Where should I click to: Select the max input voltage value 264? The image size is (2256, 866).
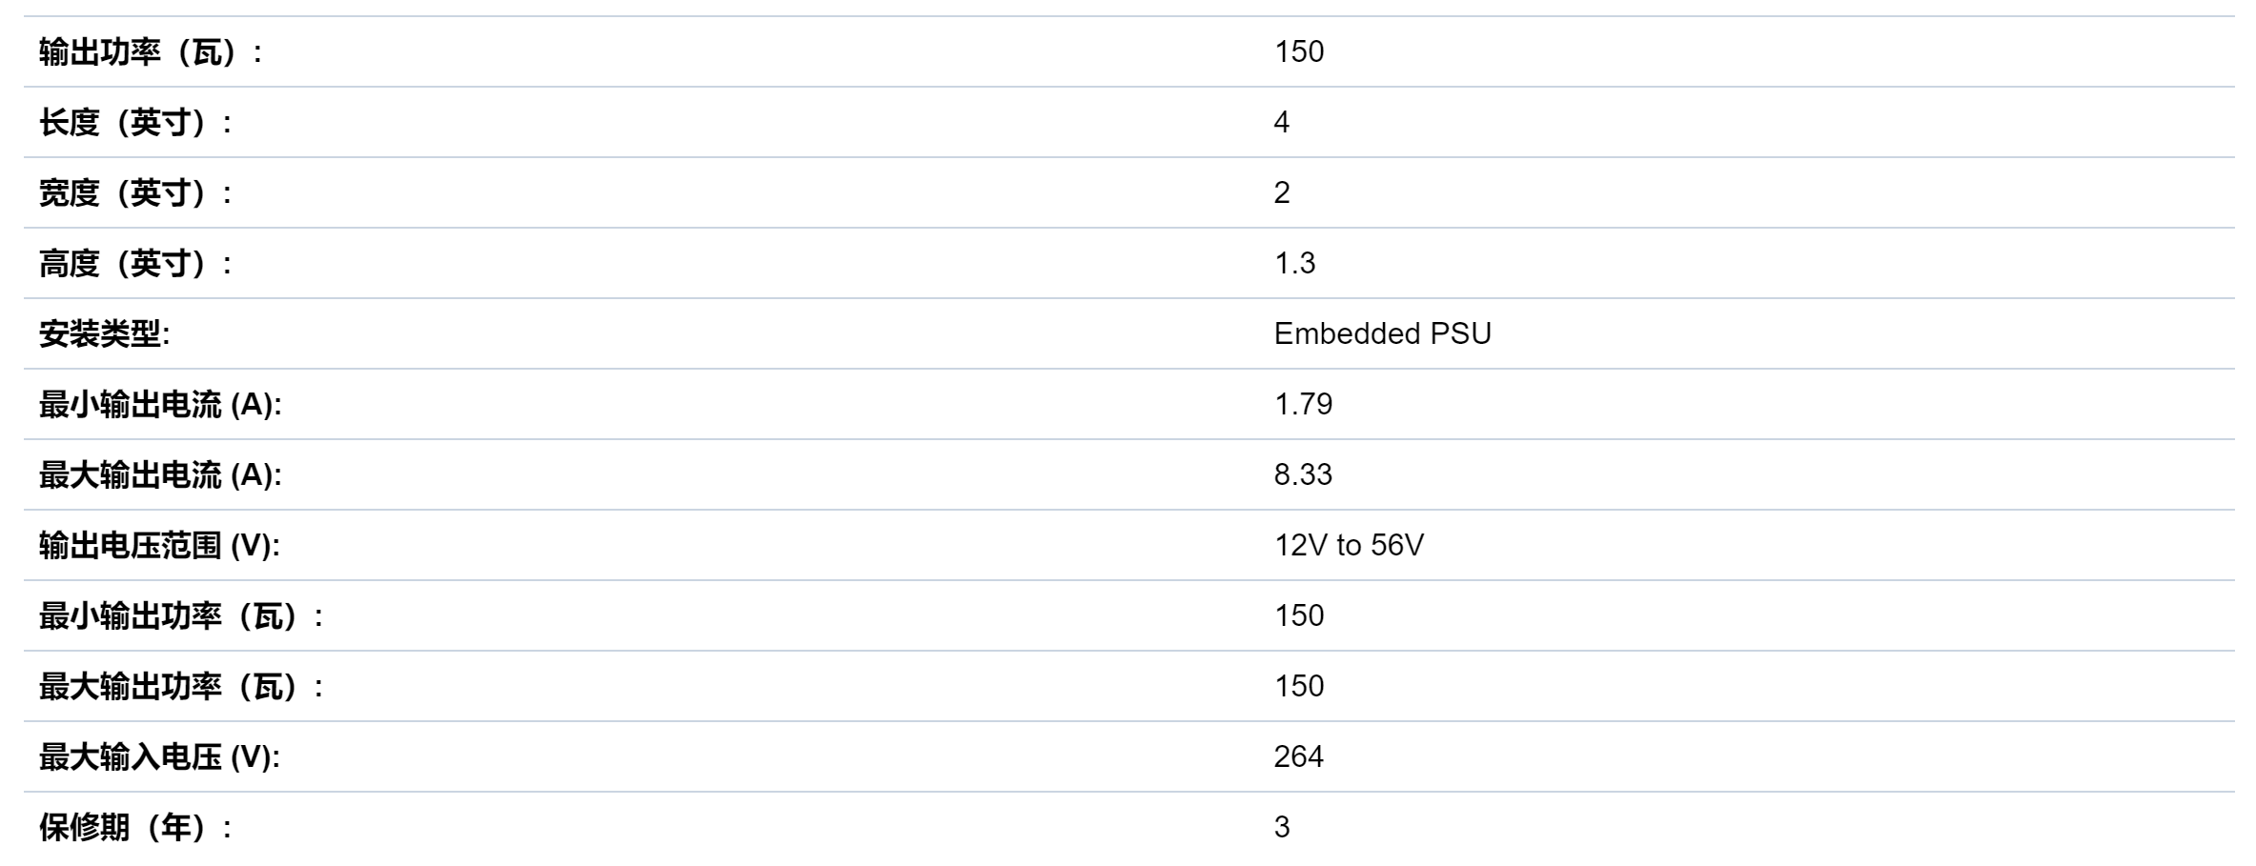1299,756
